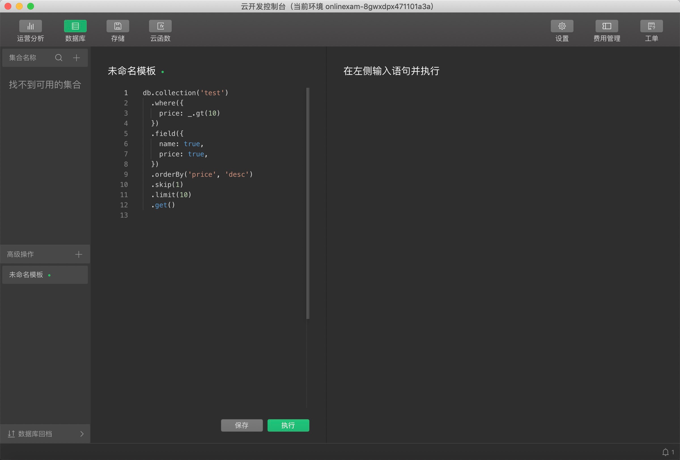This screenshot has height=460, width=680.
Task: Select the 数据库 database icon
Action: tap(75, 26)
